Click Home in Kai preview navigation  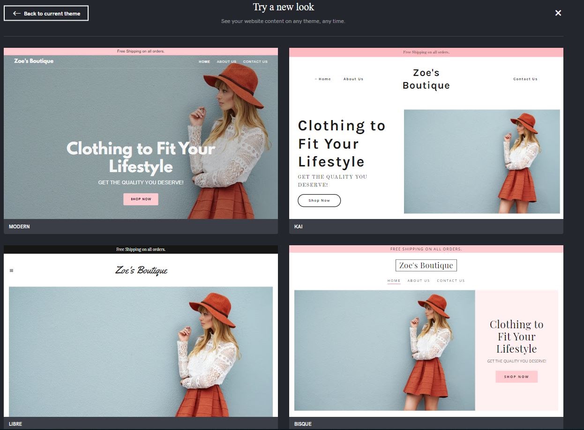323,79
